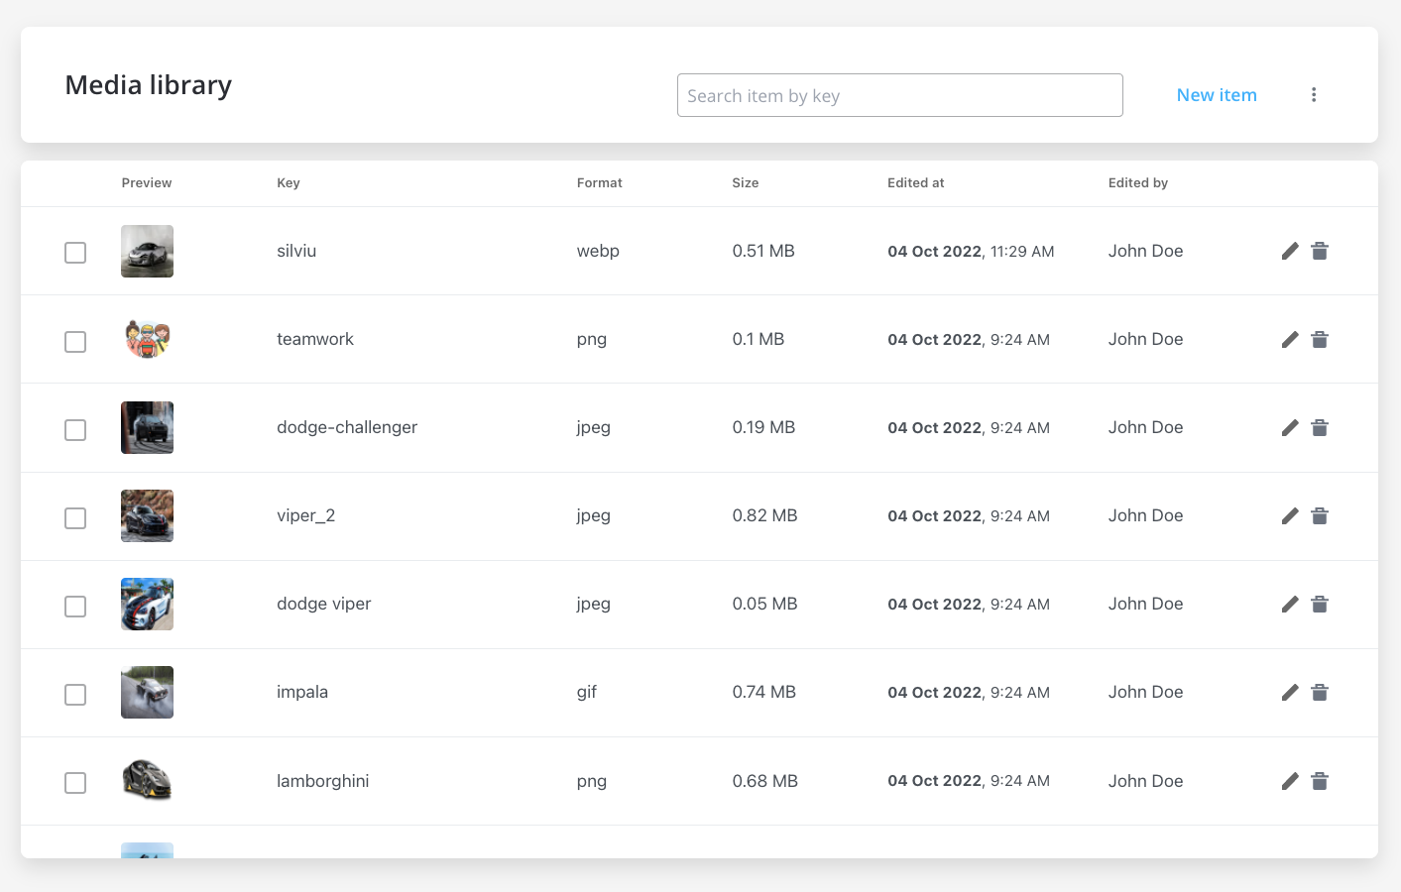Click the pencil icon for teamwork

pyautogui.click(x=1289, y=339)
